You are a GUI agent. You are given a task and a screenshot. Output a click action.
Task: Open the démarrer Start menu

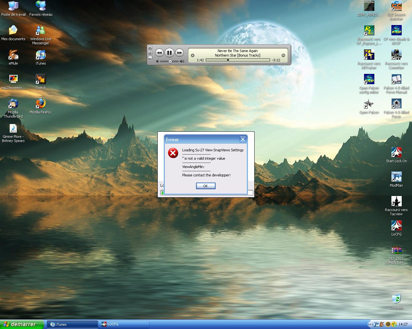coord(22,324)
